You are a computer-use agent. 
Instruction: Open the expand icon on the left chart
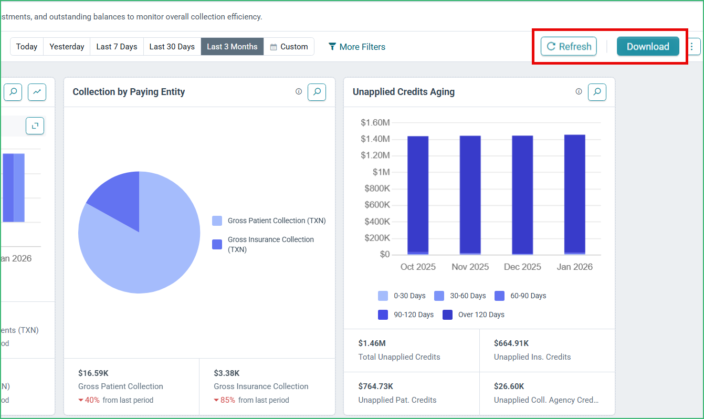(x=35, y=125)
